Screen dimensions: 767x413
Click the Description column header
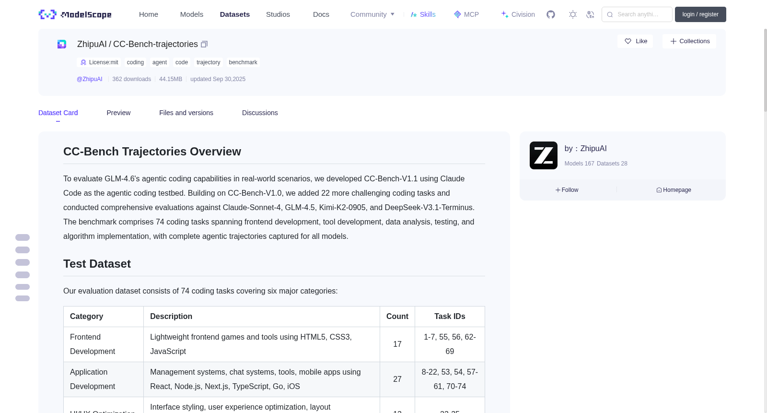(x=262, y=317)
